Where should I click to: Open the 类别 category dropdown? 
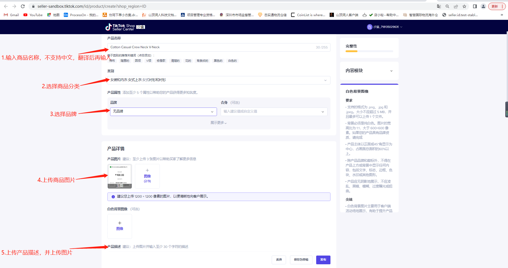[x=219, y=80]
